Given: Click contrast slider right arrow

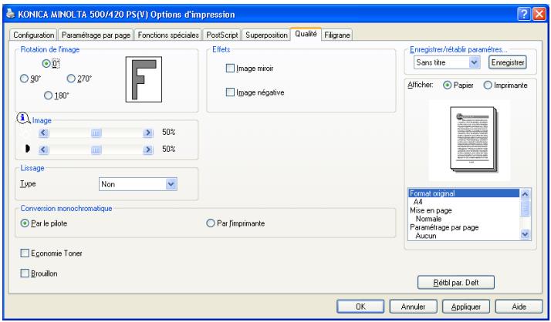Looking at the screenshot, I should pyautogui.click(x=148, y=149).
